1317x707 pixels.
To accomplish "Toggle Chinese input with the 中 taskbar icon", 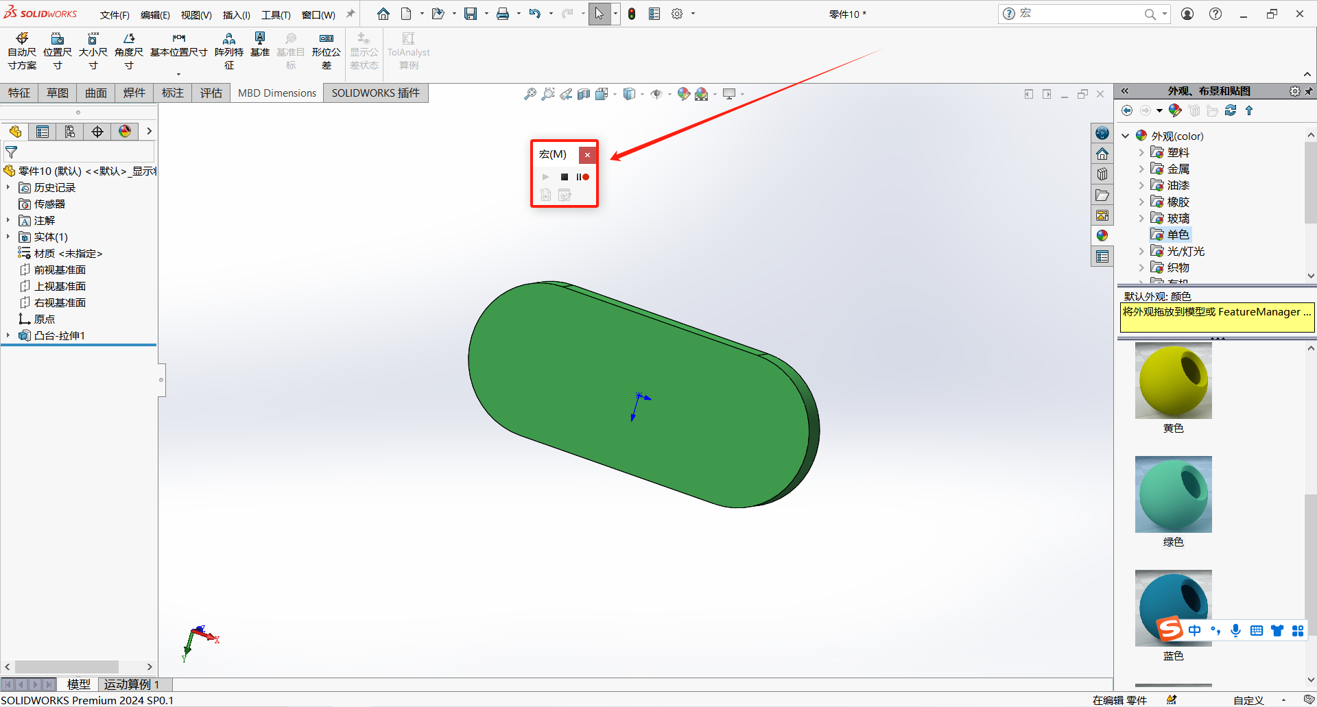I will (x=1195, y=630).
